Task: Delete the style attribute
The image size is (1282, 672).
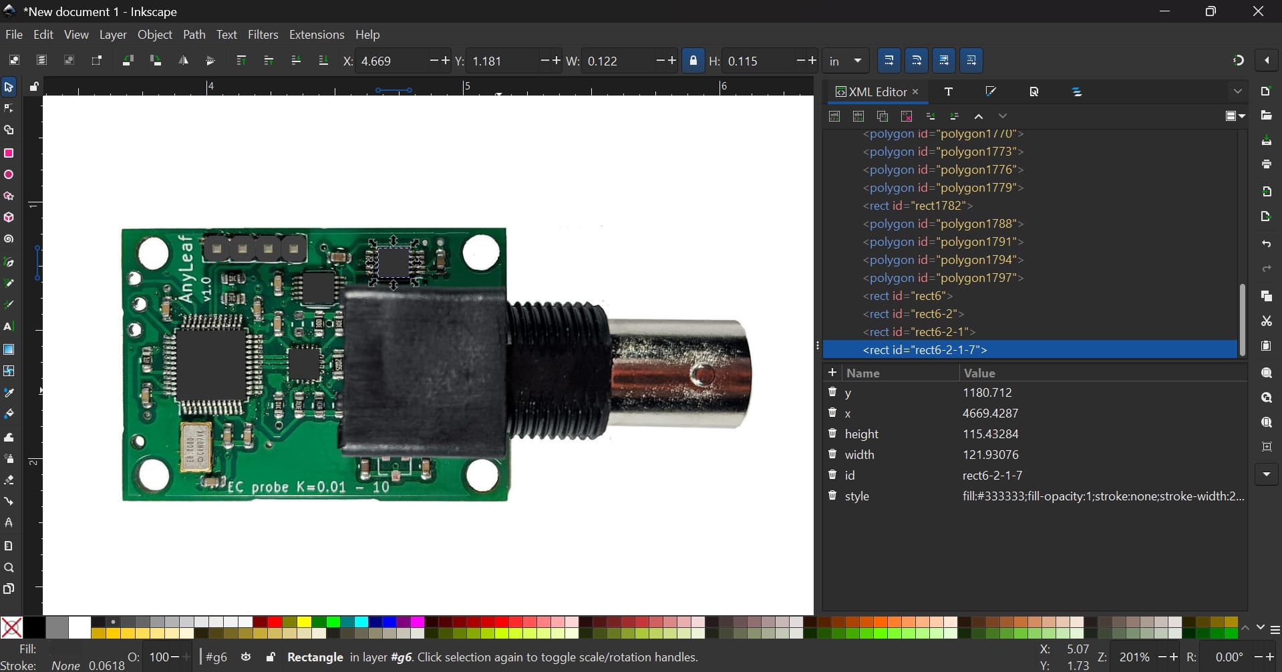Action: (x=832, y=496)
